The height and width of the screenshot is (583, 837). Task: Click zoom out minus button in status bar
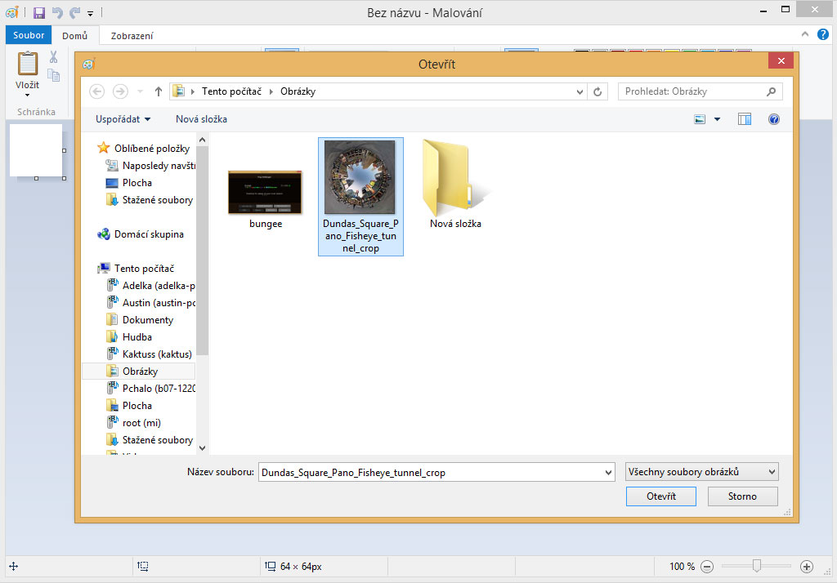[707, 567]
